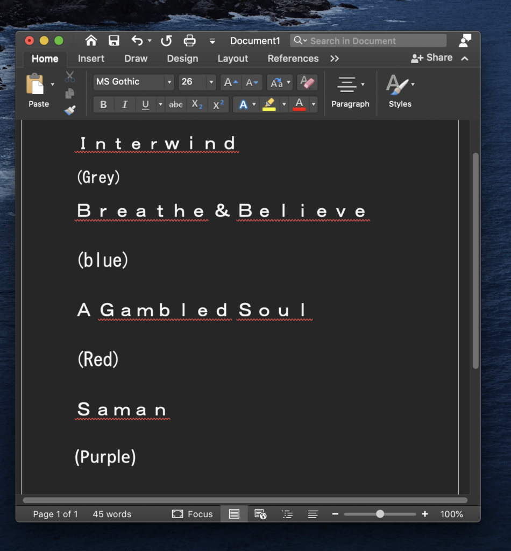Viewport: 511px width, 551px height.
Task: Open the font size 26 dropdown
Action: pos(211,82)
